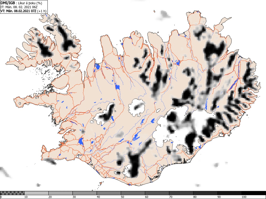Click the 40-50 gray legend swatch
Viewport: 266px width, 199px height.
109,193
